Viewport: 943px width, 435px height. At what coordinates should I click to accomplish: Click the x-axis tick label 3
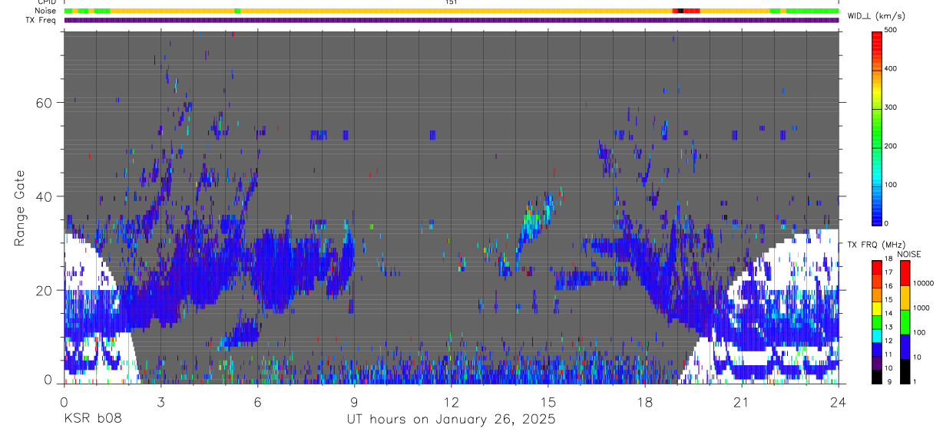tap(160, 402)
